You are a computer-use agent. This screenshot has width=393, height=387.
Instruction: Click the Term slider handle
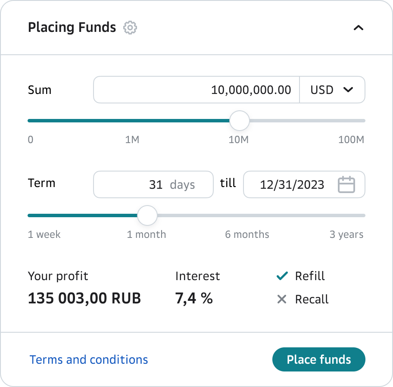[x=147, y=215]
